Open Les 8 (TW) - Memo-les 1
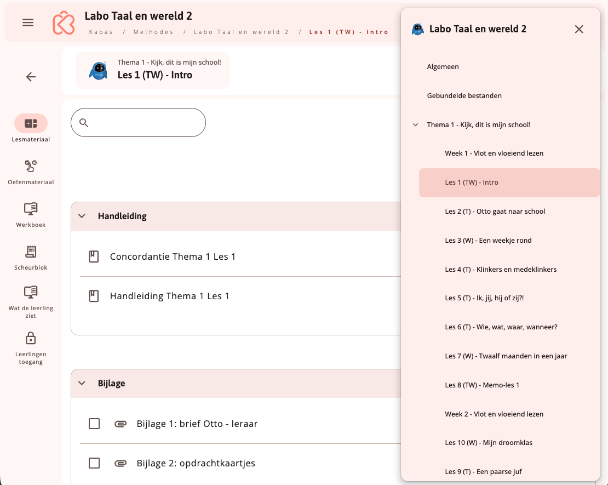This screenshot has width=608, height=485. 482,385
